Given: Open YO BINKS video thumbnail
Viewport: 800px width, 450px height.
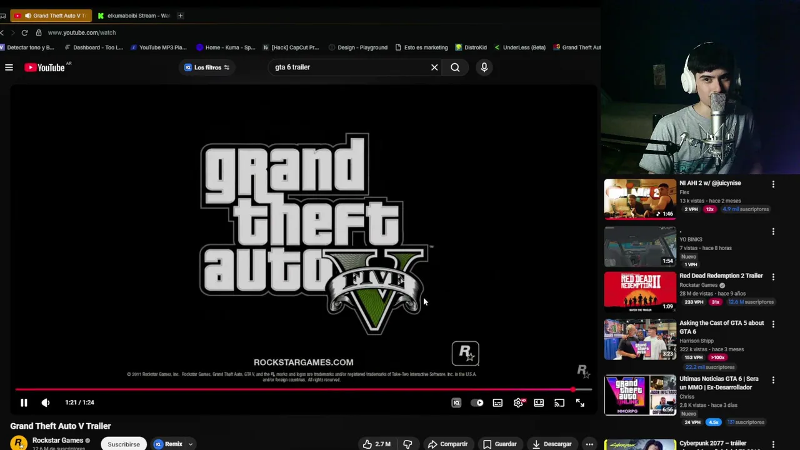Looking at the screenshot, I should coord(640,246).
